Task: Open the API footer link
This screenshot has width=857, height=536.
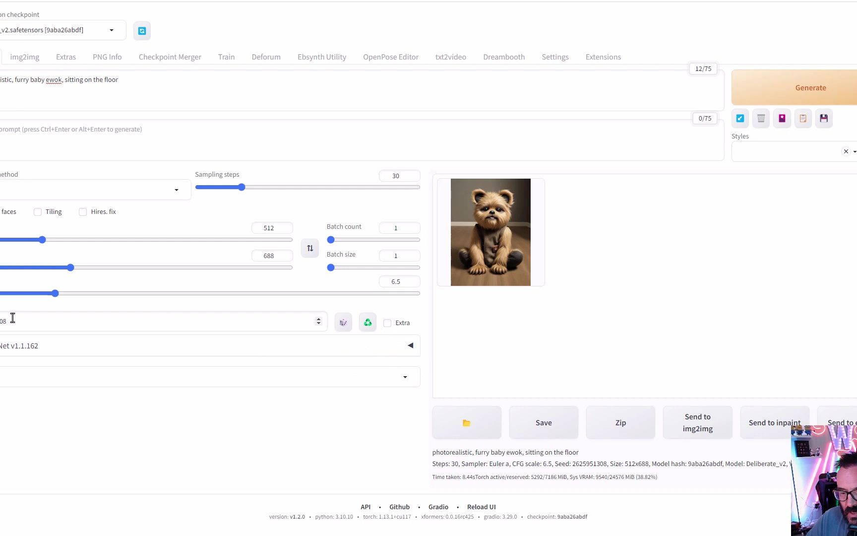Action: (x=366, y=507)
